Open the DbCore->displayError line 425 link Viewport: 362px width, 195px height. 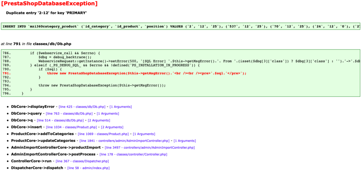point(82,107)
